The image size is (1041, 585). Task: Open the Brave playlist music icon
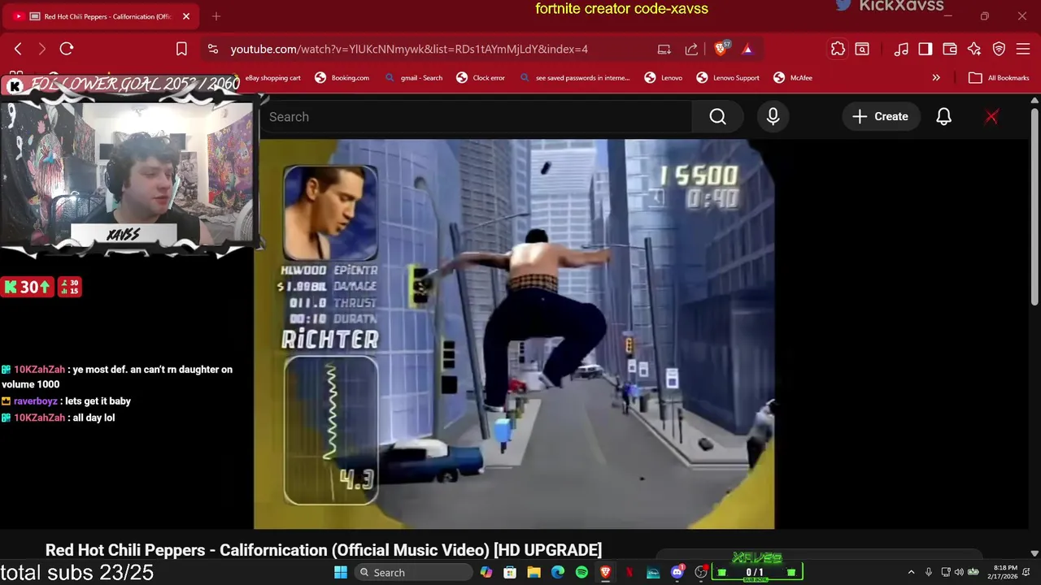point(901,49)
